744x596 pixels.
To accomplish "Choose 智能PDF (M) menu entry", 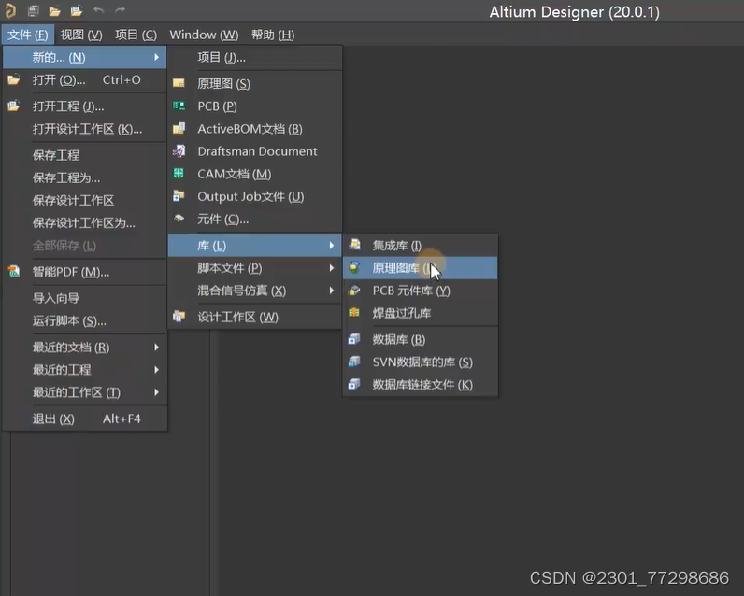I will pyautogui.click(x=85, y=272).
